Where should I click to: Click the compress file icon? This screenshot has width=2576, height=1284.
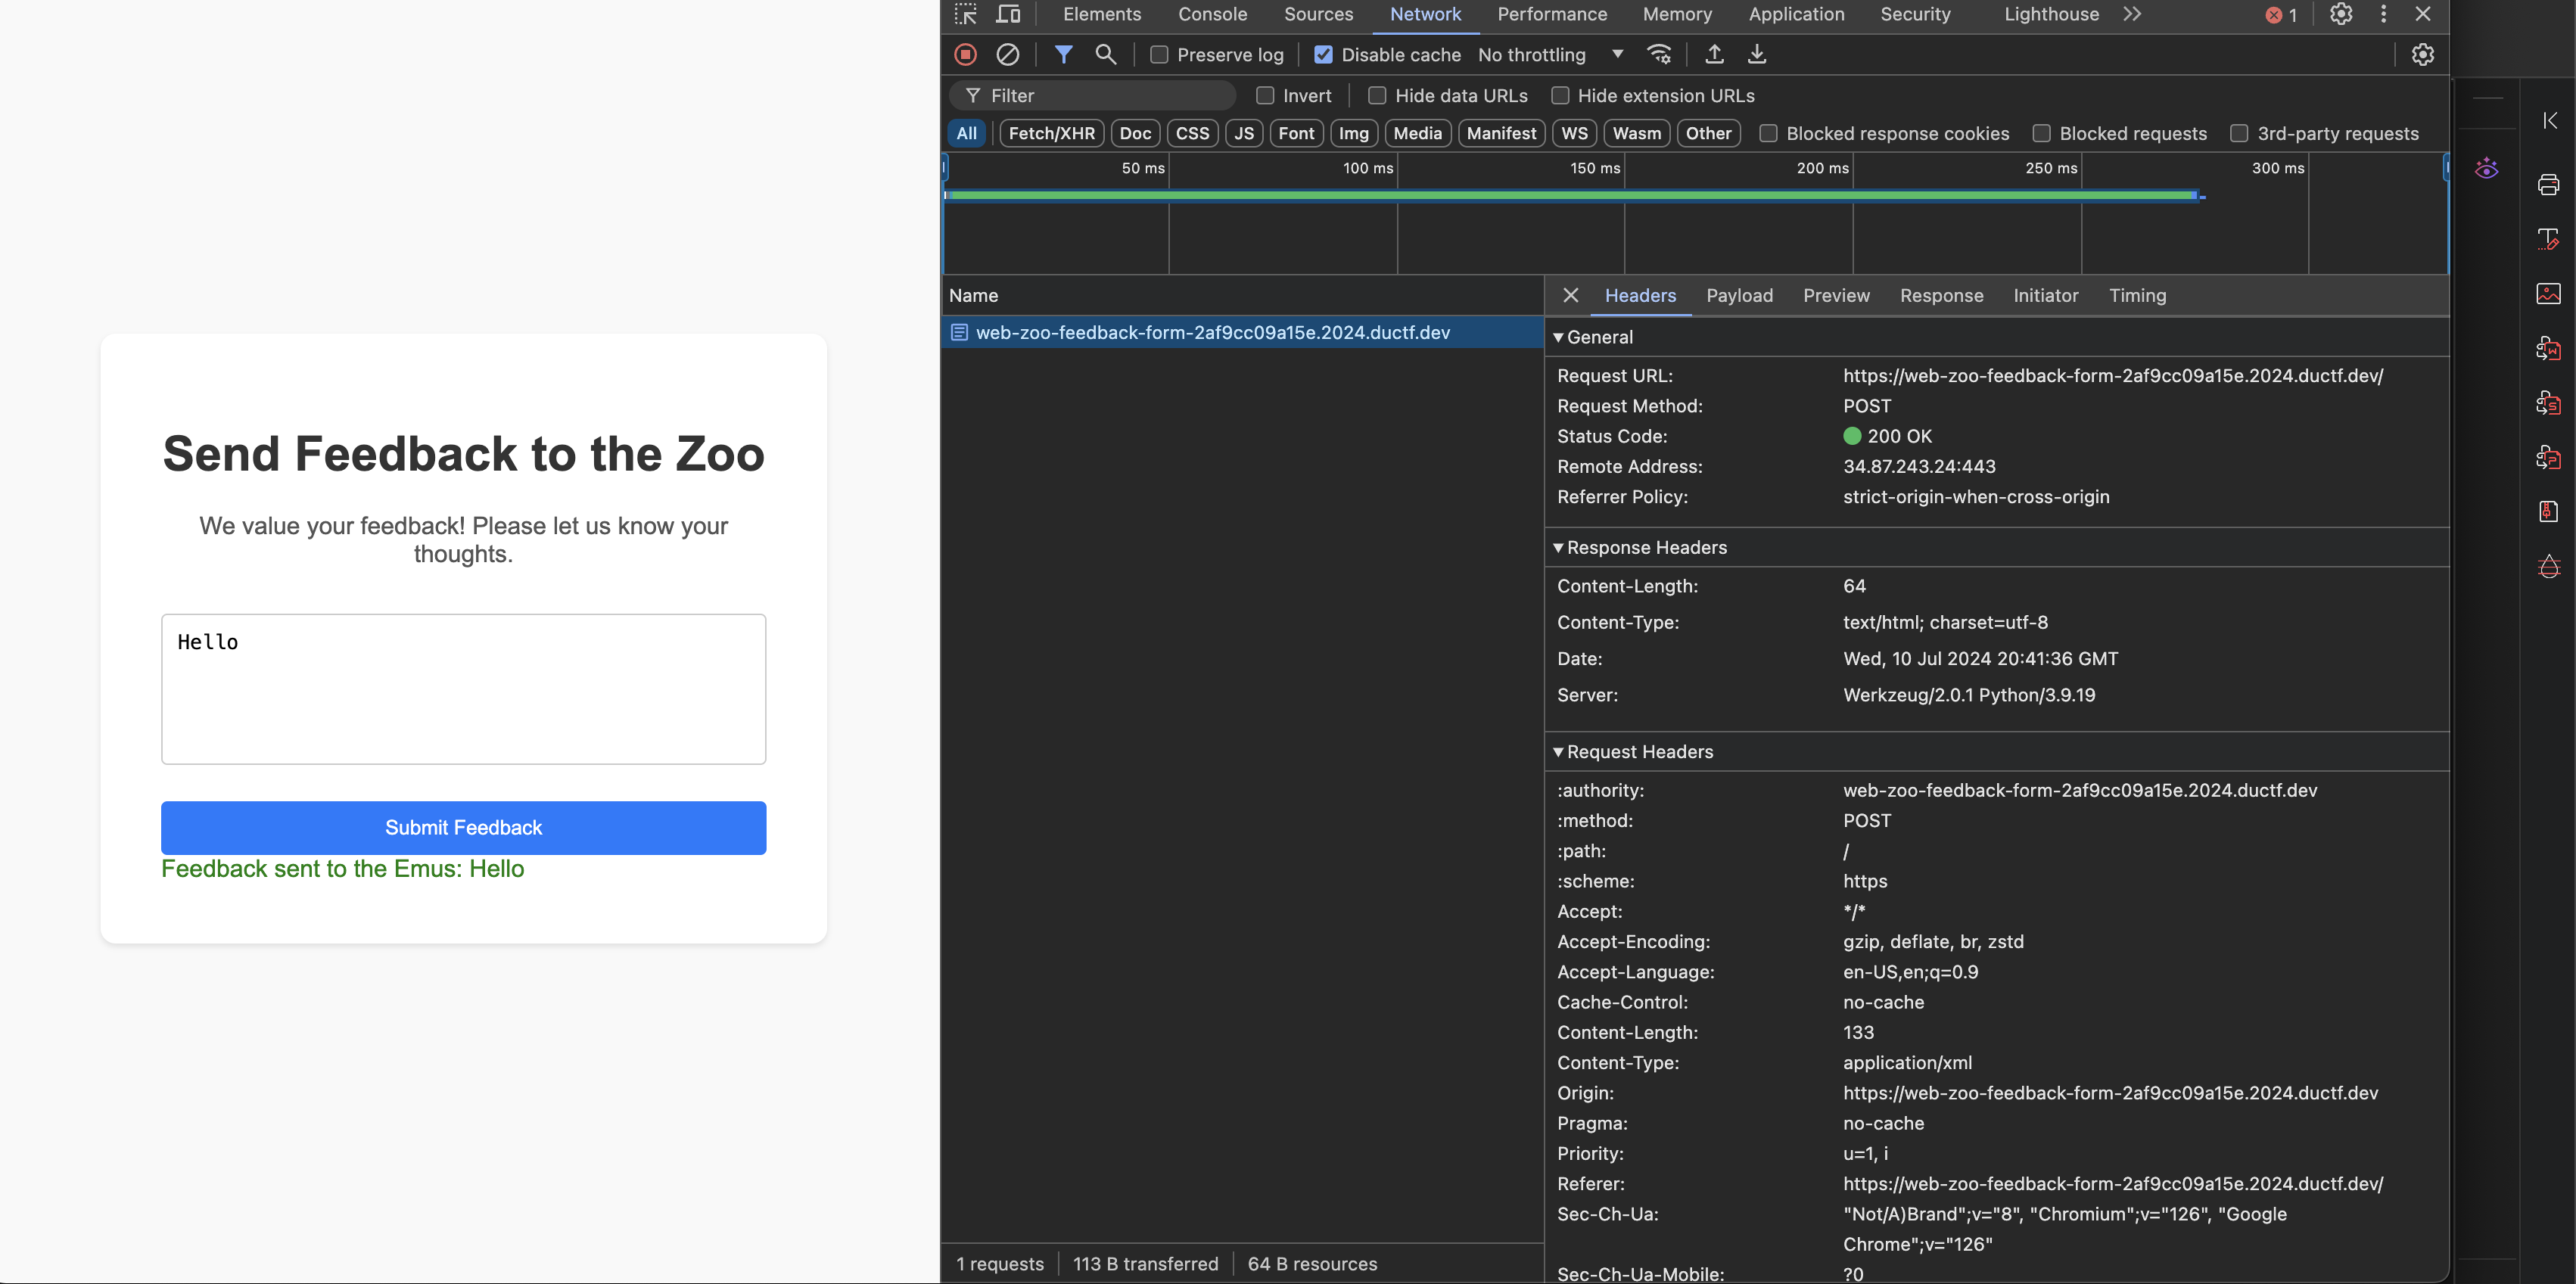(x=2549, y=512)
